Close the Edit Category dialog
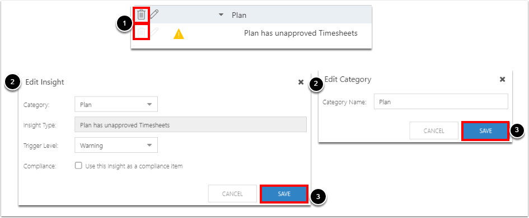The image size is (529, 218). tap(502, 80)
